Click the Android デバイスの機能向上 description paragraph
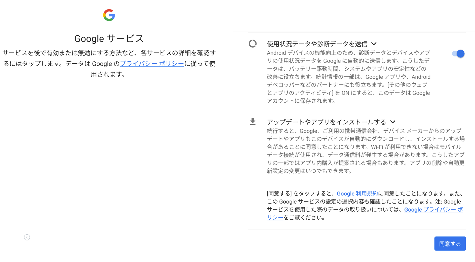The height and width of the screenshot is (262, 475). pyautogui.click(x=349, y=77)
